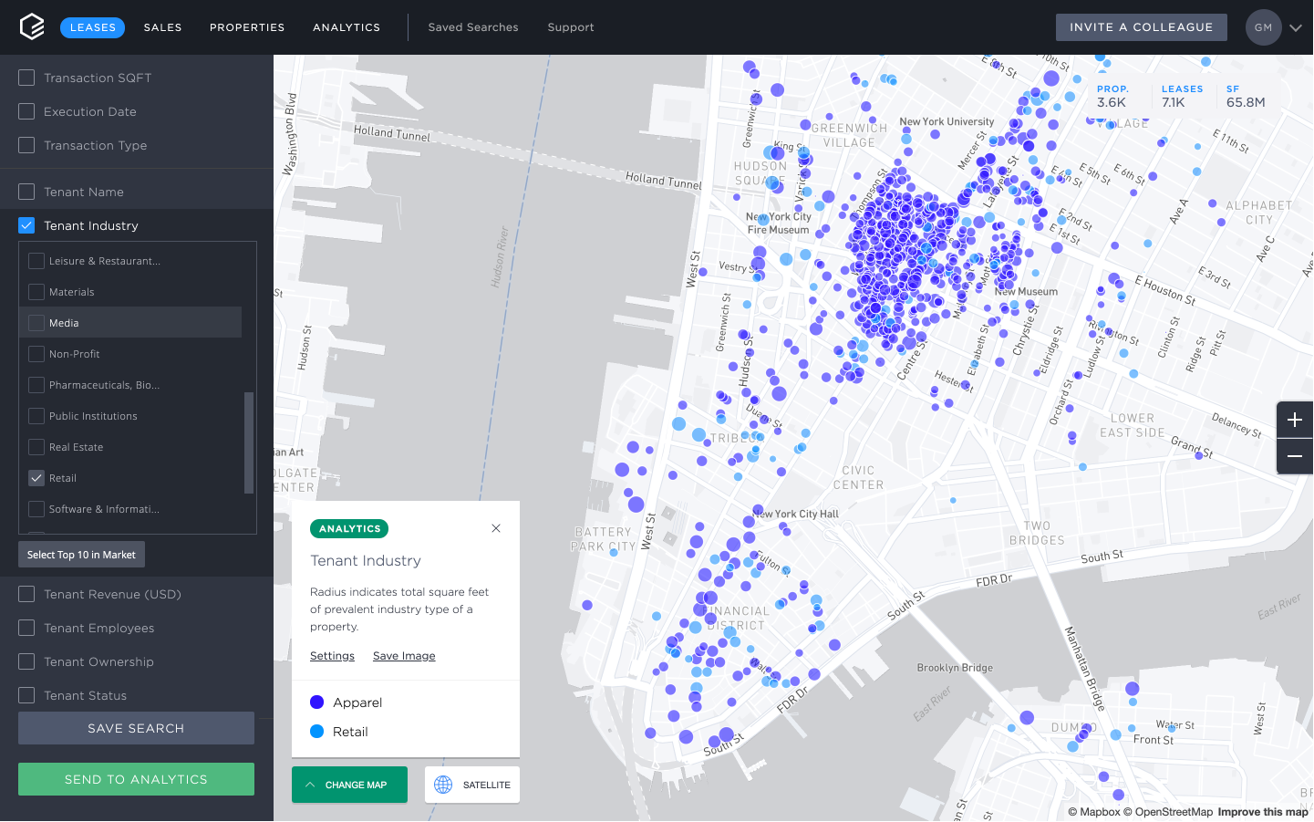This screenshot has width=1314, height=822.
Task: Click the company logo icon top-left
Action: pos(31,26)
